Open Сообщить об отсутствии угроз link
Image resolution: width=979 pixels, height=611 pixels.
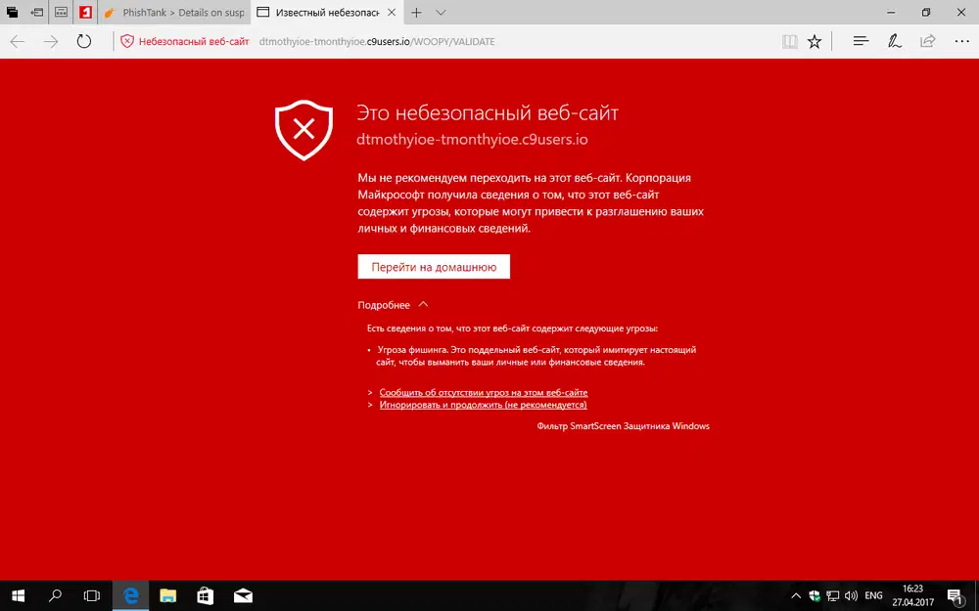tap(483, 391)
